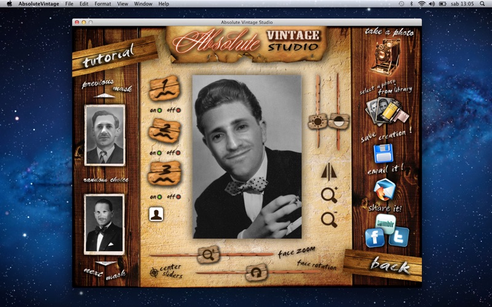This screenshot has height=307, width=492.
Task: Click the person silhouette icon
Action: pyautogui.click(x=156, y=214)
